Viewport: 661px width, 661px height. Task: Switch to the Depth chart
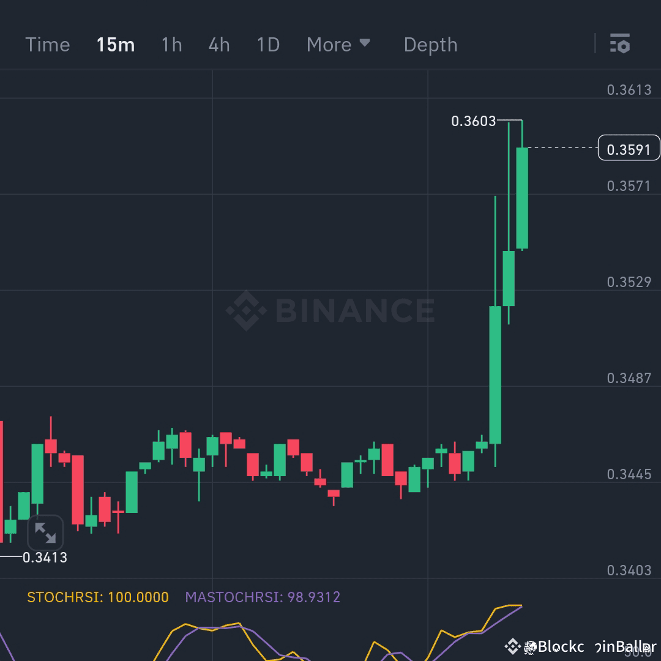point(430,44)
